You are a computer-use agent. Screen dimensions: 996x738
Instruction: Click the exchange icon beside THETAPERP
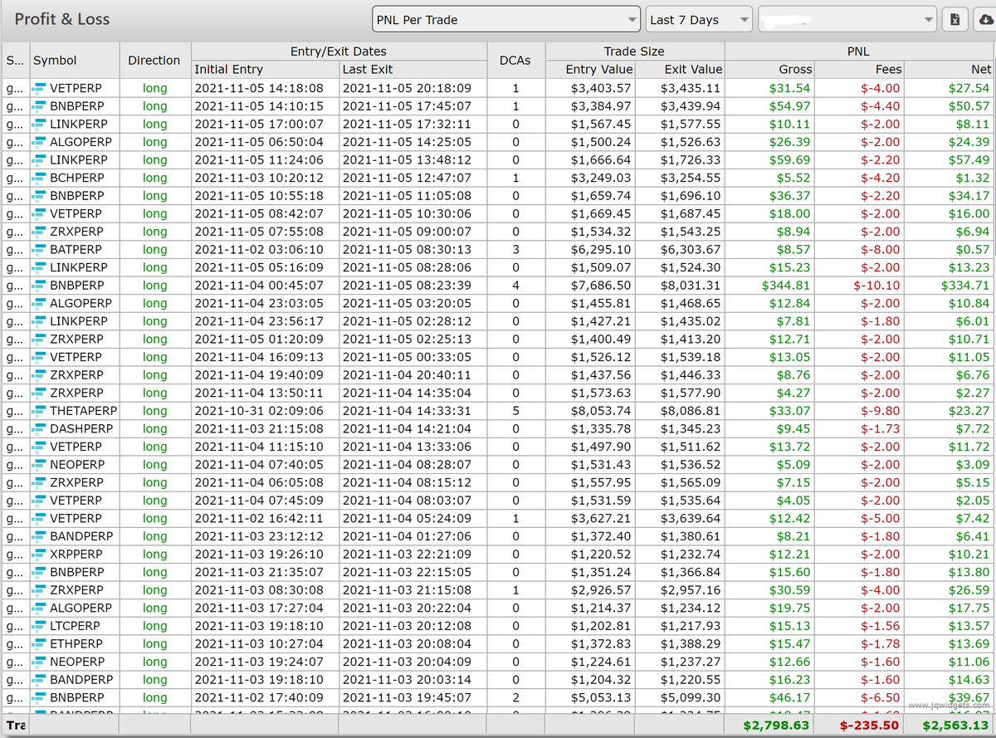39,411
